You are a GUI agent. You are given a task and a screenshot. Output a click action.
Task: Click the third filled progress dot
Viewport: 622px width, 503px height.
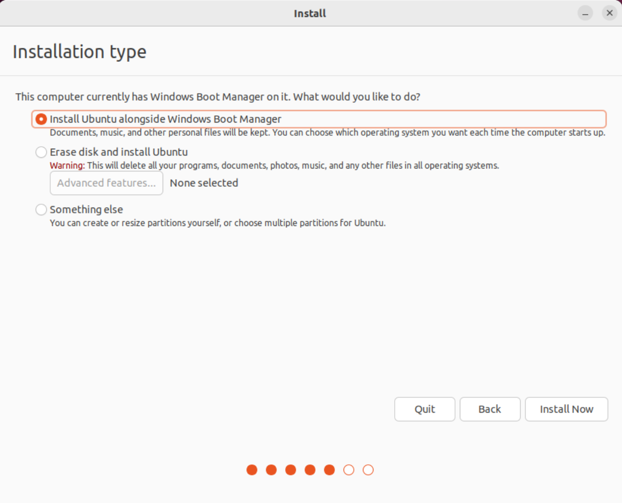click(290, 470)
